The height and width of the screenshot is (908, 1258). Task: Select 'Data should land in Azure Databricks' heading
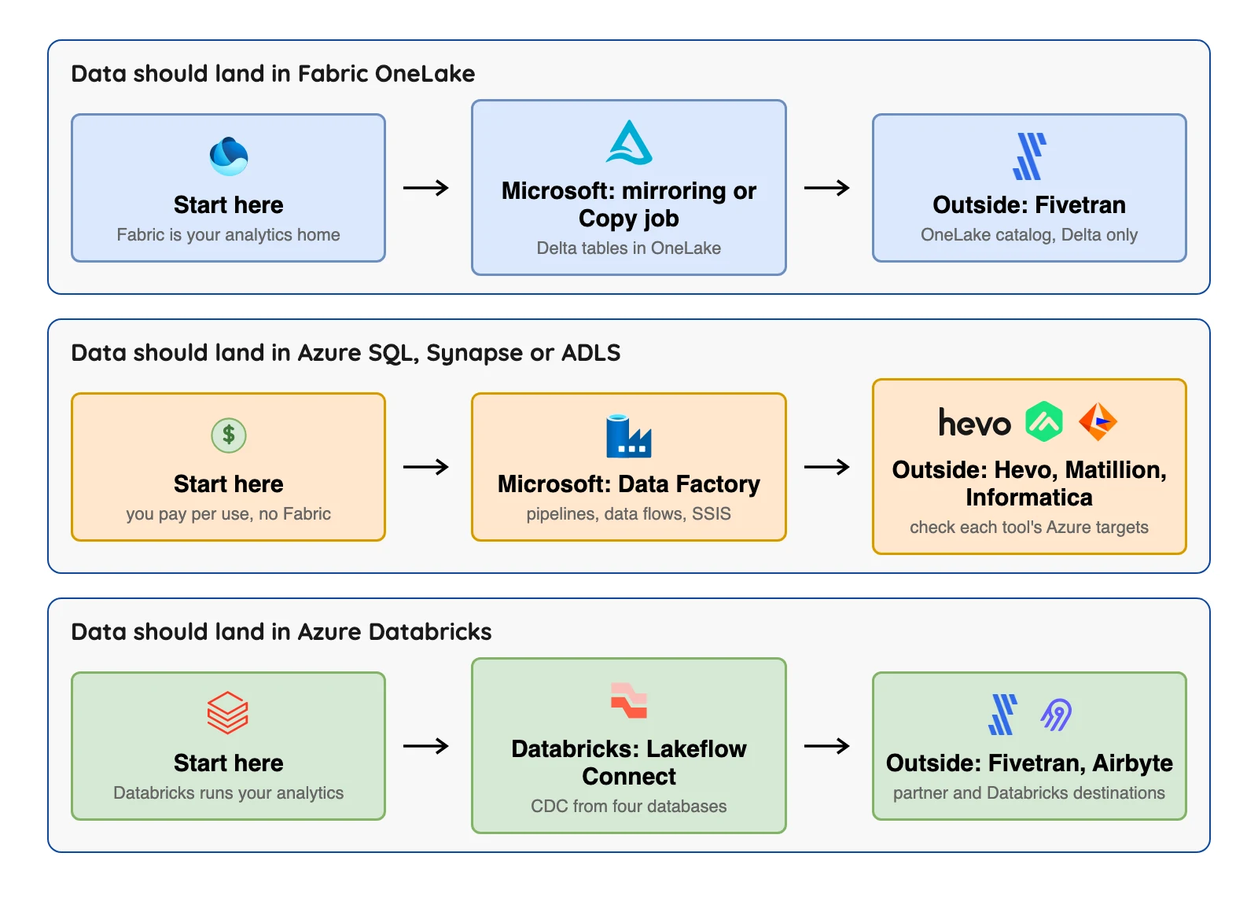(x=281, y=632)
